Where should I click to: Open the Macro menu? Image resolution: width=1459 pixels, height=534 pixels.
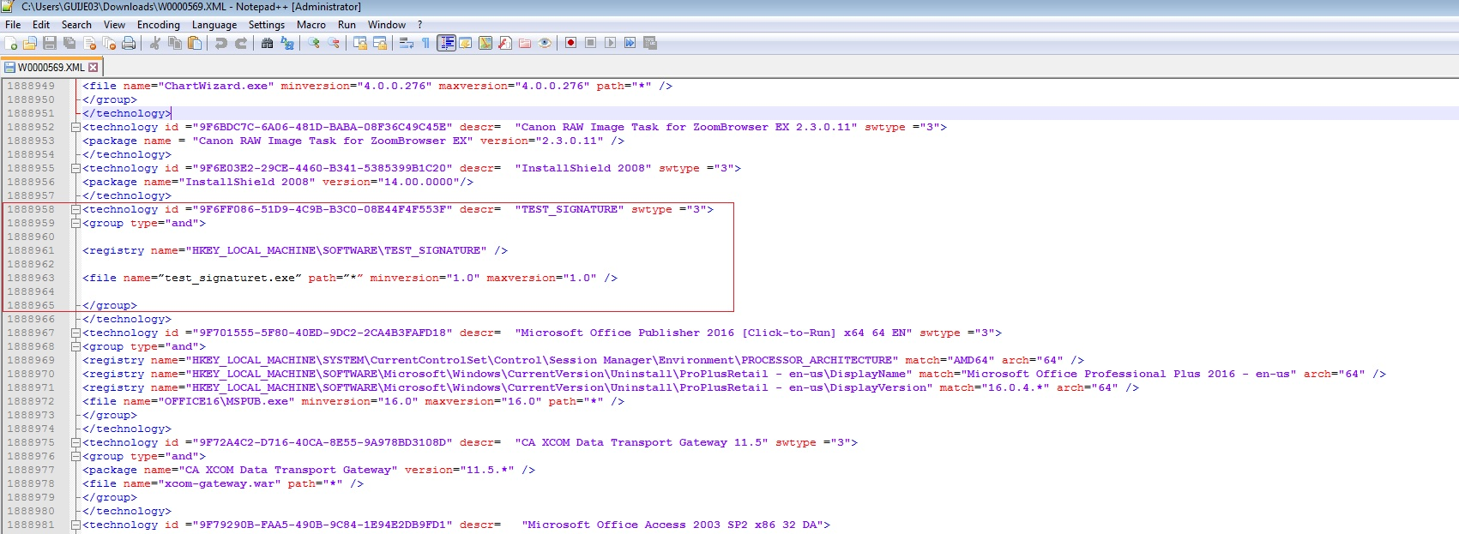click(x=310, y=25)
